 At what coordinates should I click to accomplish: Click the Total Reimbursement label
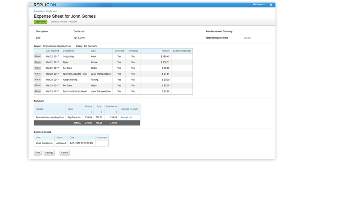click(x=217, y=38)
